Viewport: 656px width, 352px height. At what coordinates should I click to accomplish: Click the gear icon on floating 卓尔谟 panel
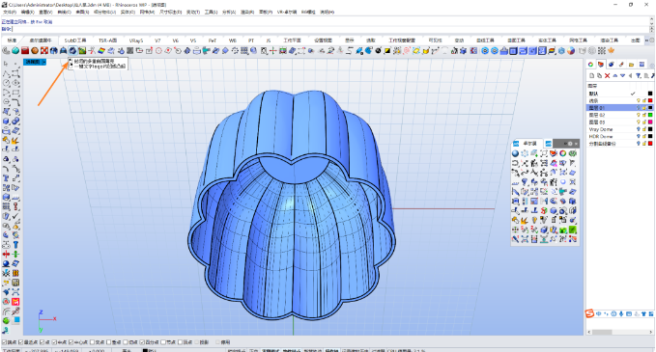point(570,144)
